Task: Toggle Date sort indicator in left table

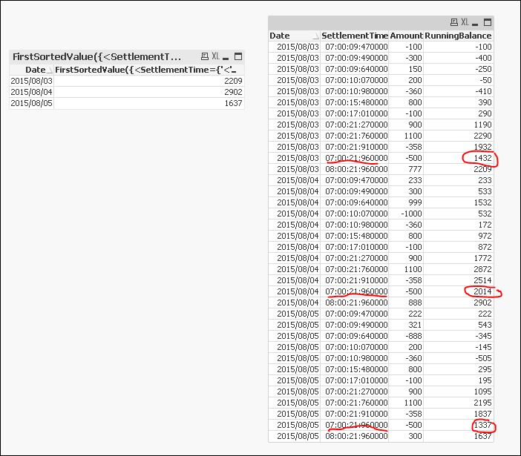Action: [50, 70]
